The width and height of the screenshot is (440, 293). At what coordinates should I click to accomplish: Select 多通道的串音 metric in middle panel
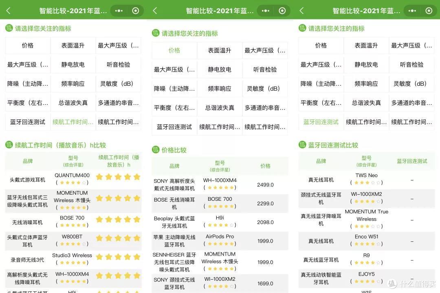[265, 108]
